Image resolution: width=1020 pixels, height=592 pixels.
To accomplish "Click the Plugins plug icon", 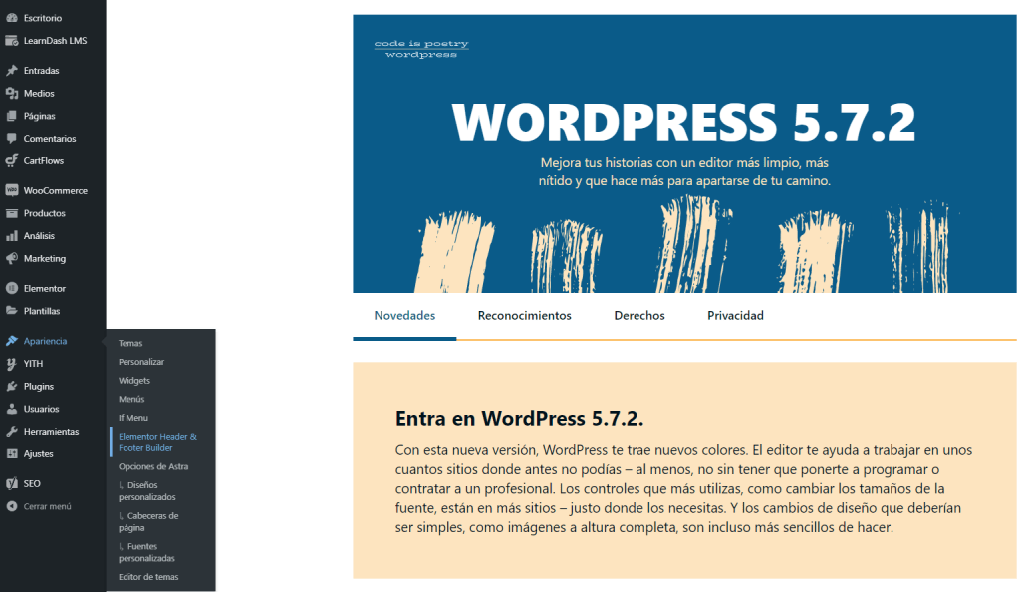I will click(x=12, y=386).
